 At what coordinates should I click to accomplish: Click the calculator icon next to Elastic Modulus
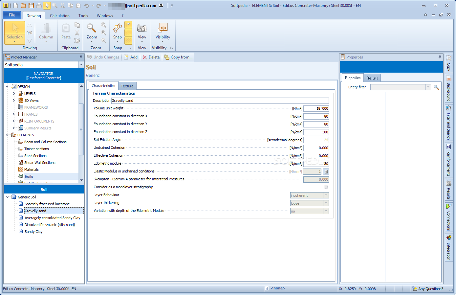326,171
